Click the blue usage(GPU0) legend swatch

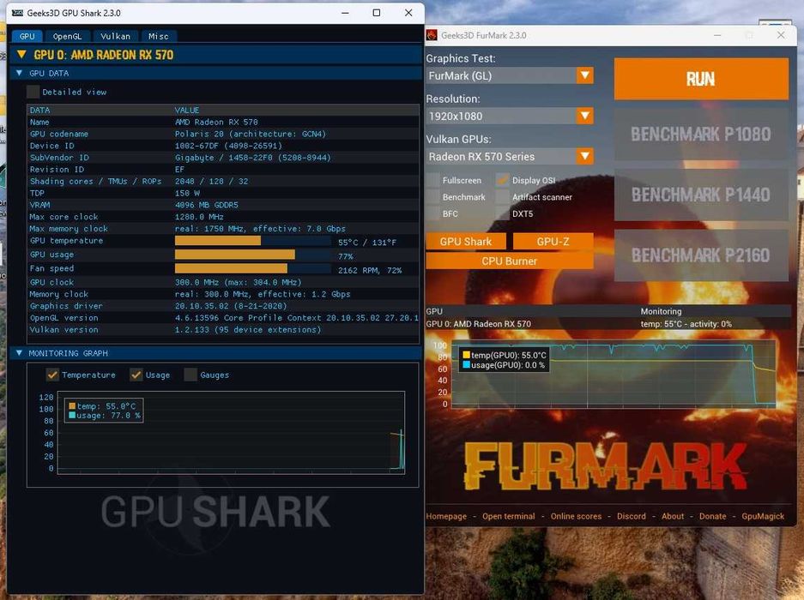click(467, 365)
